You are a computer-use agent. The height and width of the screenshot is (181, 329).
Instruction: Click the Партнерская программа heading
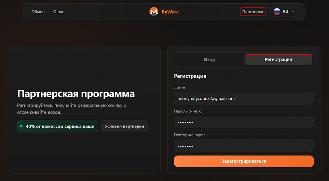(76, 94)
